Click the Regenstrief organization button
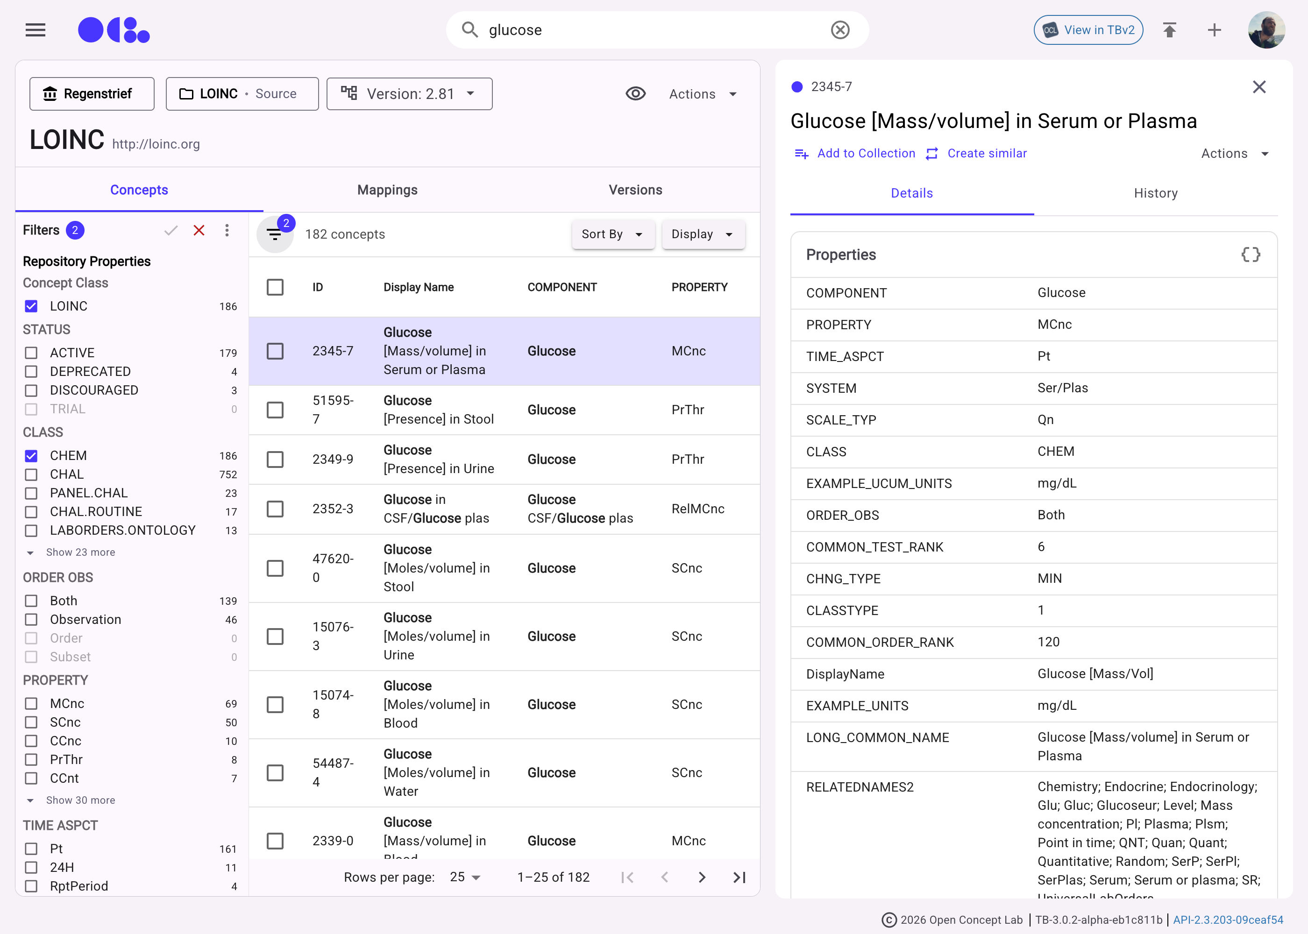 pyautogui.click(x=92, y=94)
